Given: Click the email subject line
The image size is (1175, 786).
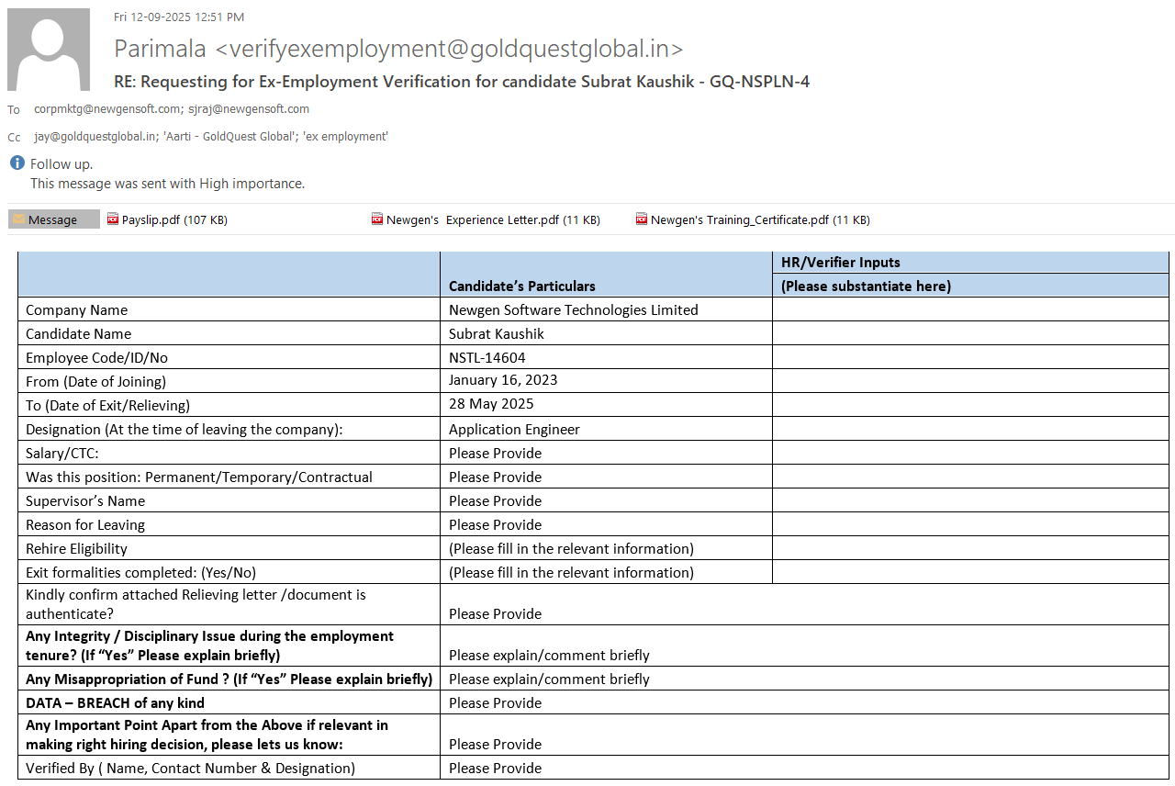Looking at the screenshot, I should coord(461,82).
